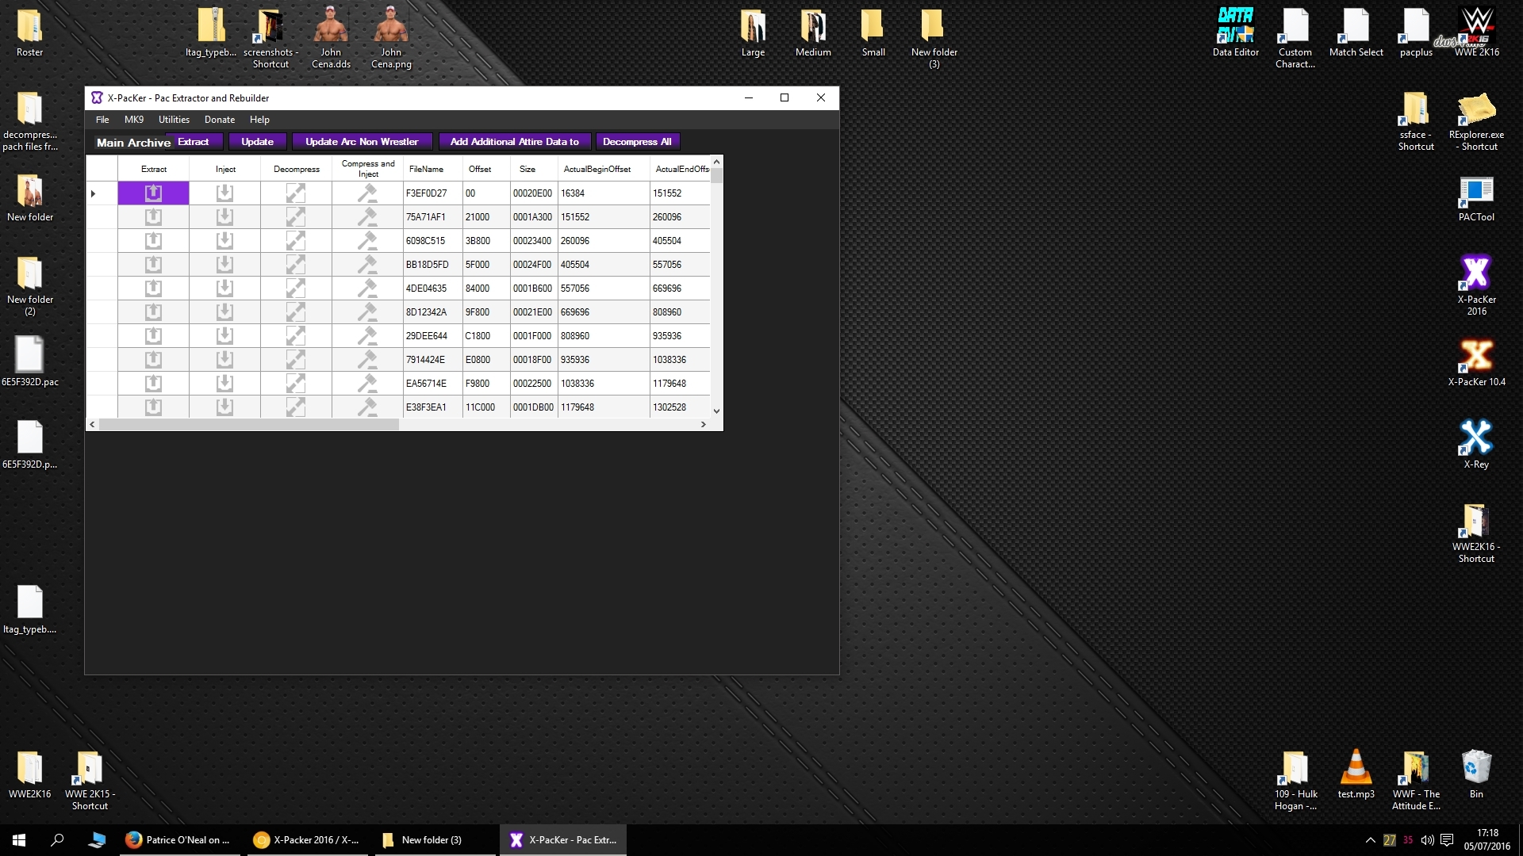Screen dimensions: 1523x856
Task: Inject into the 75A71AF1 row entry
Action: [x=224, y=216]
